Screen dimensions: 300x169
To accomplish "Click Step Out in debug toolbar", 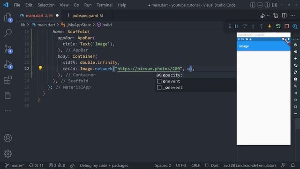I will (262, 26).
